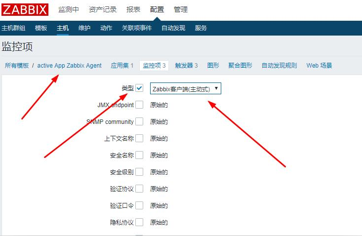This screenshot has height=236, width=362.
Task: Go to 模板 submenu
Action: coord(41,28)
